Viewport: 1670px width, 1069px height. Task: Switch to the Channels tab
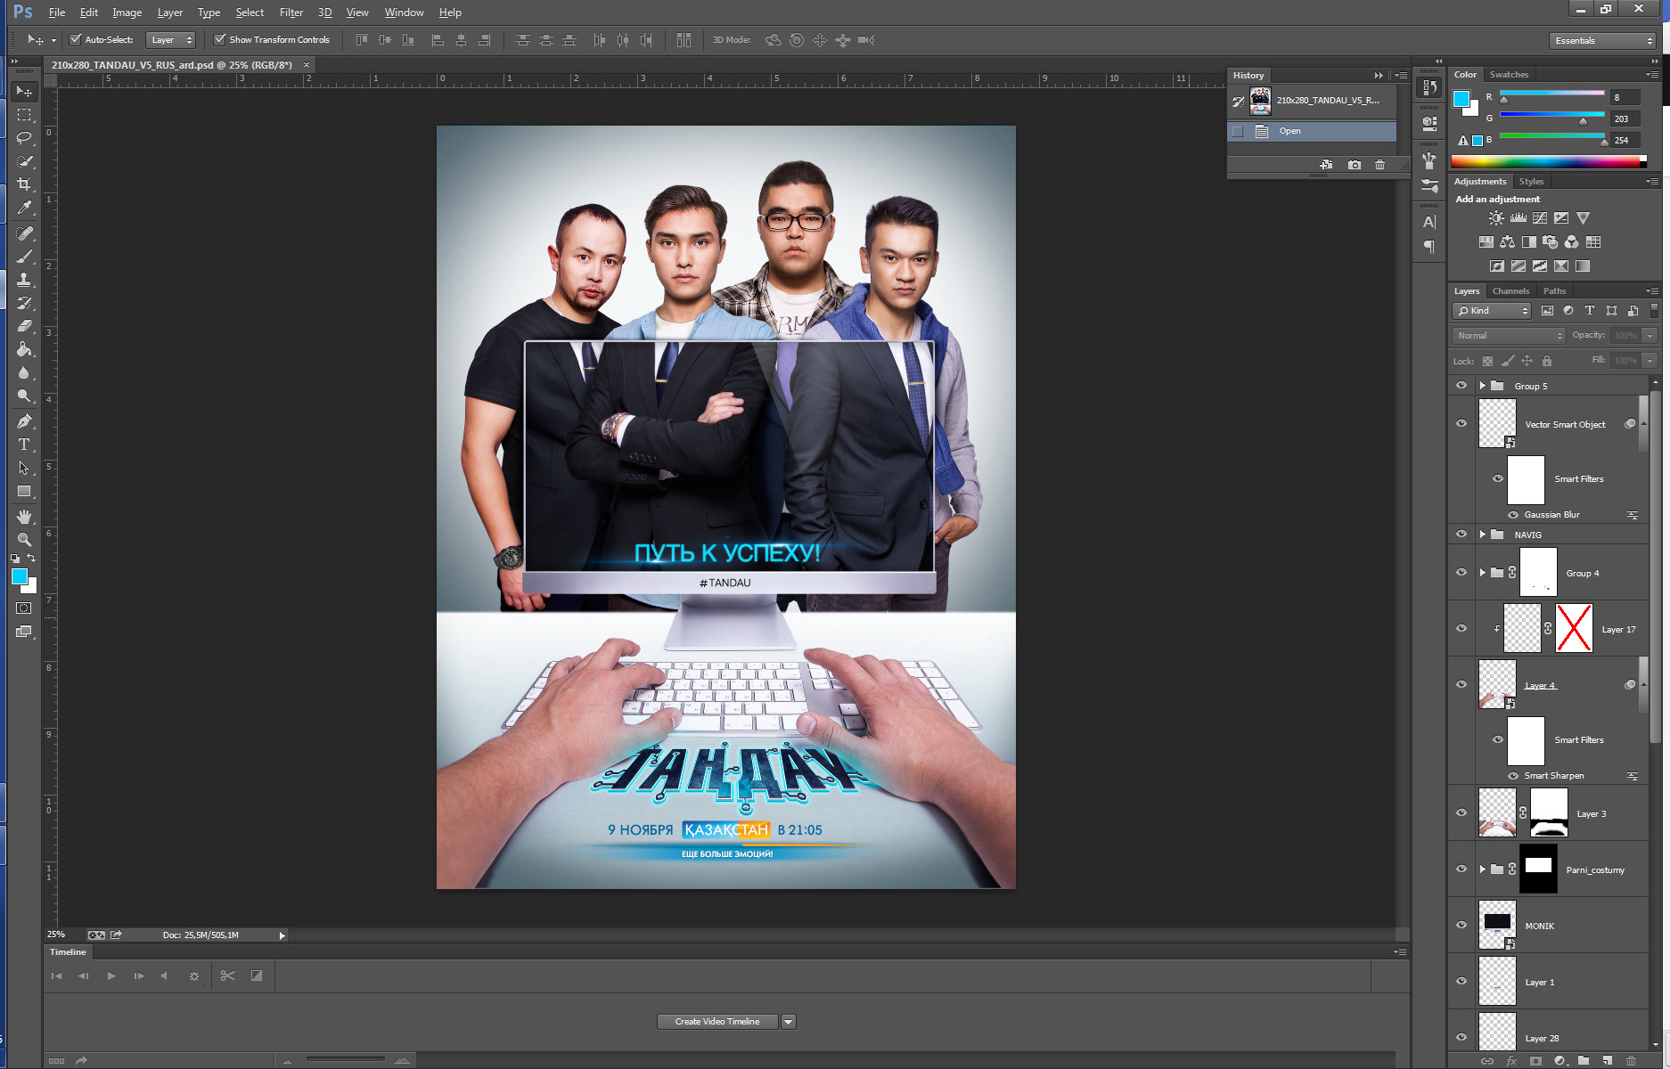pos(1510,291)
